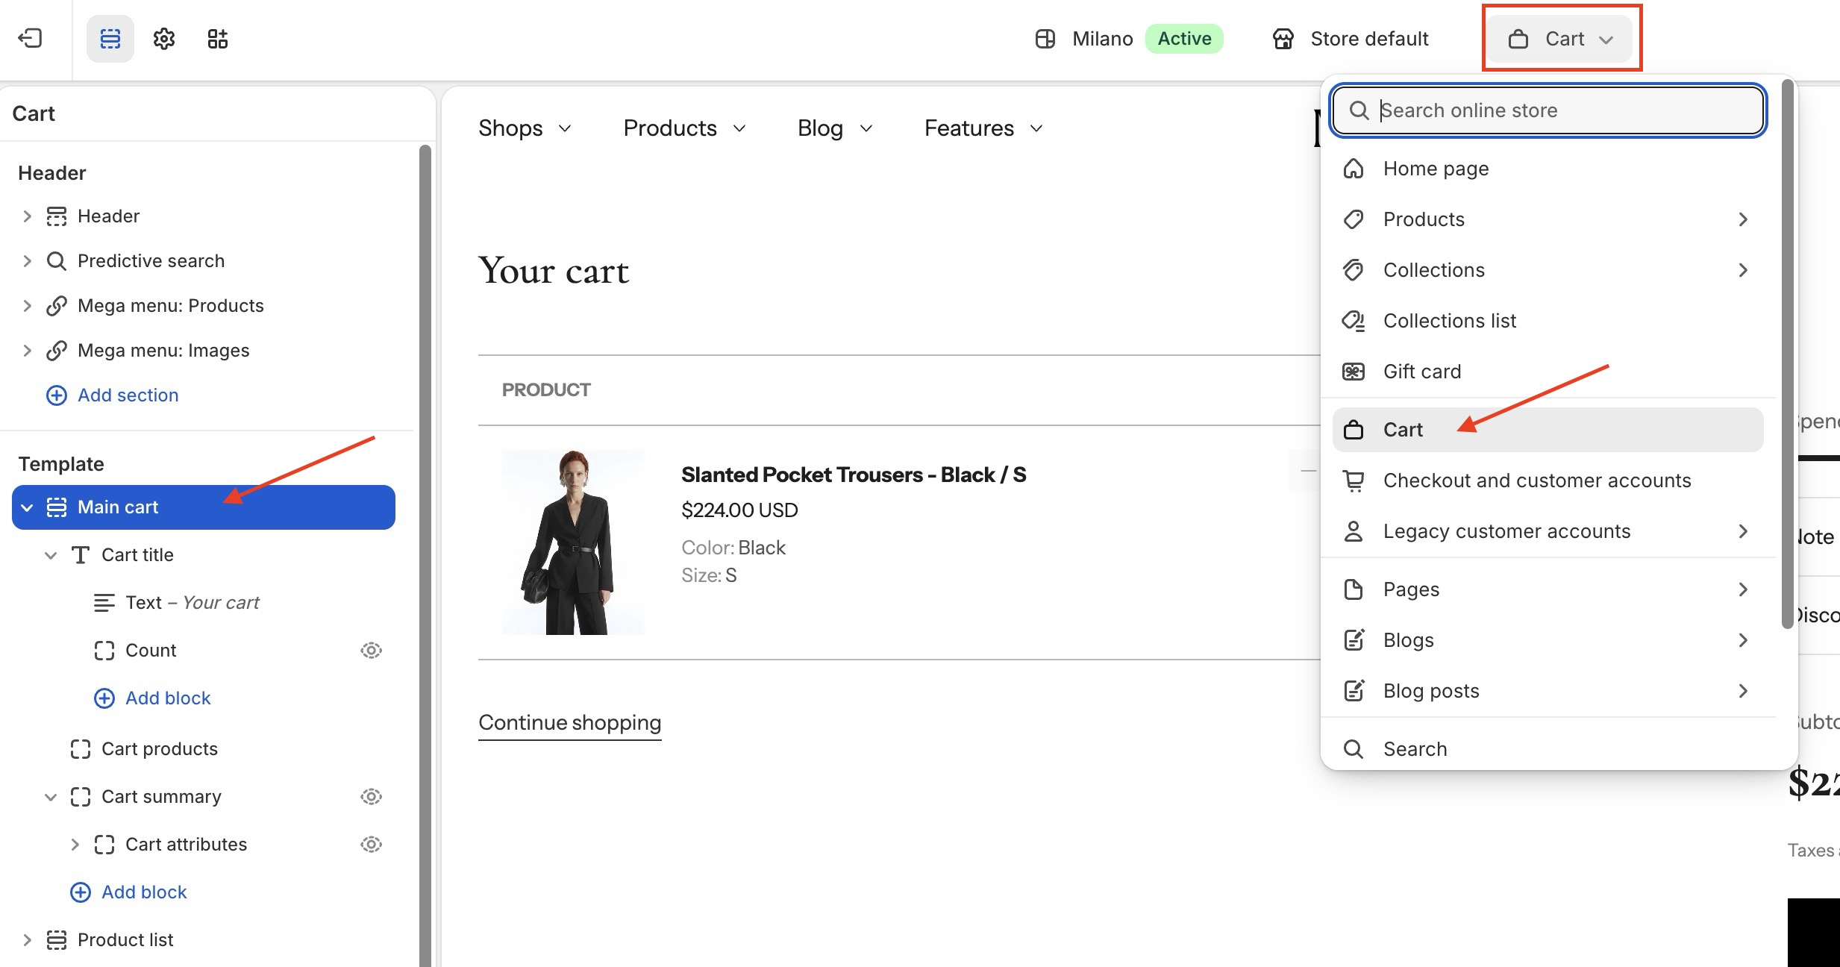Collapse the Cart summary block
Image resolution: width=1840 pixels, height=967 pixels.
point(51,797)
